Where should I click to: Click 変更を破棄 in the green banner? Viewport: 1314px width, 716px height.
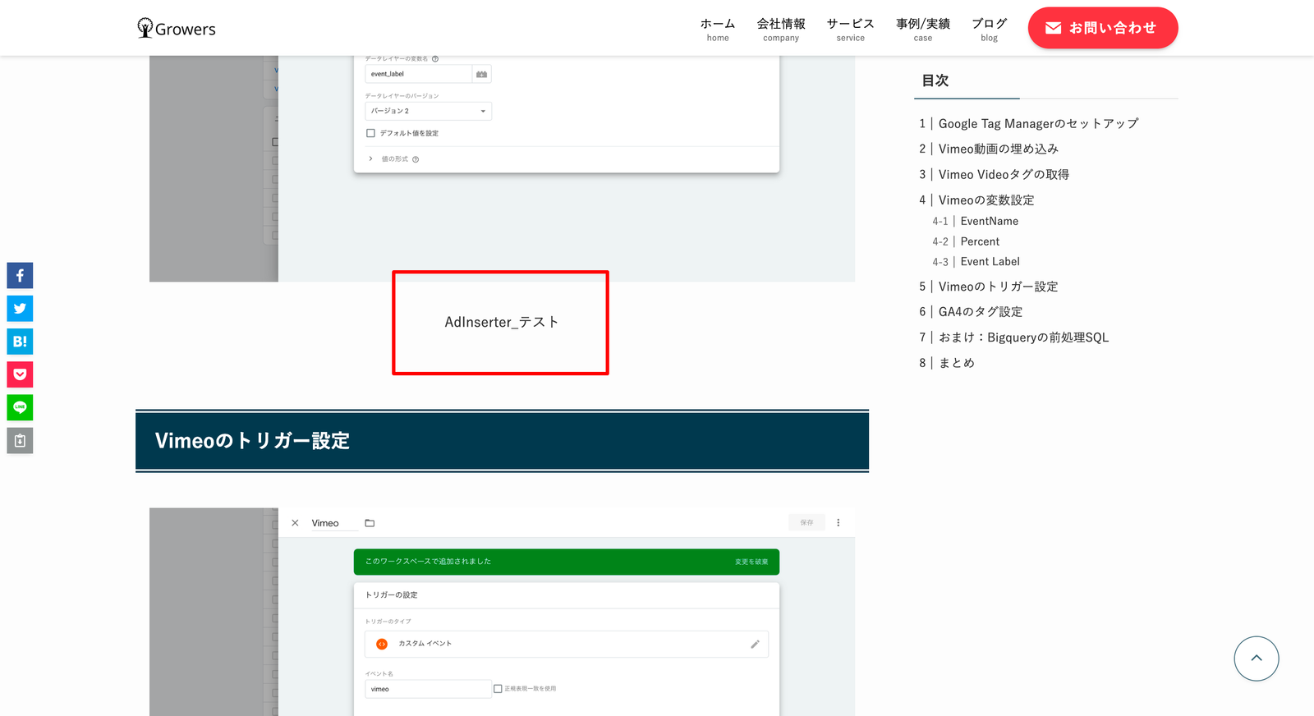click(x=751, y=562)
